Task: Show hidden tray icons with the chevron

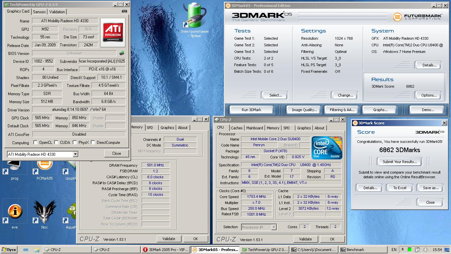Action: tap(402, 250)
